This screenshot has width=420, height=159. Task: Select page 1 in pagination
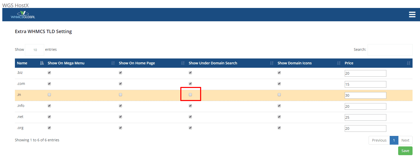point(394,140)
